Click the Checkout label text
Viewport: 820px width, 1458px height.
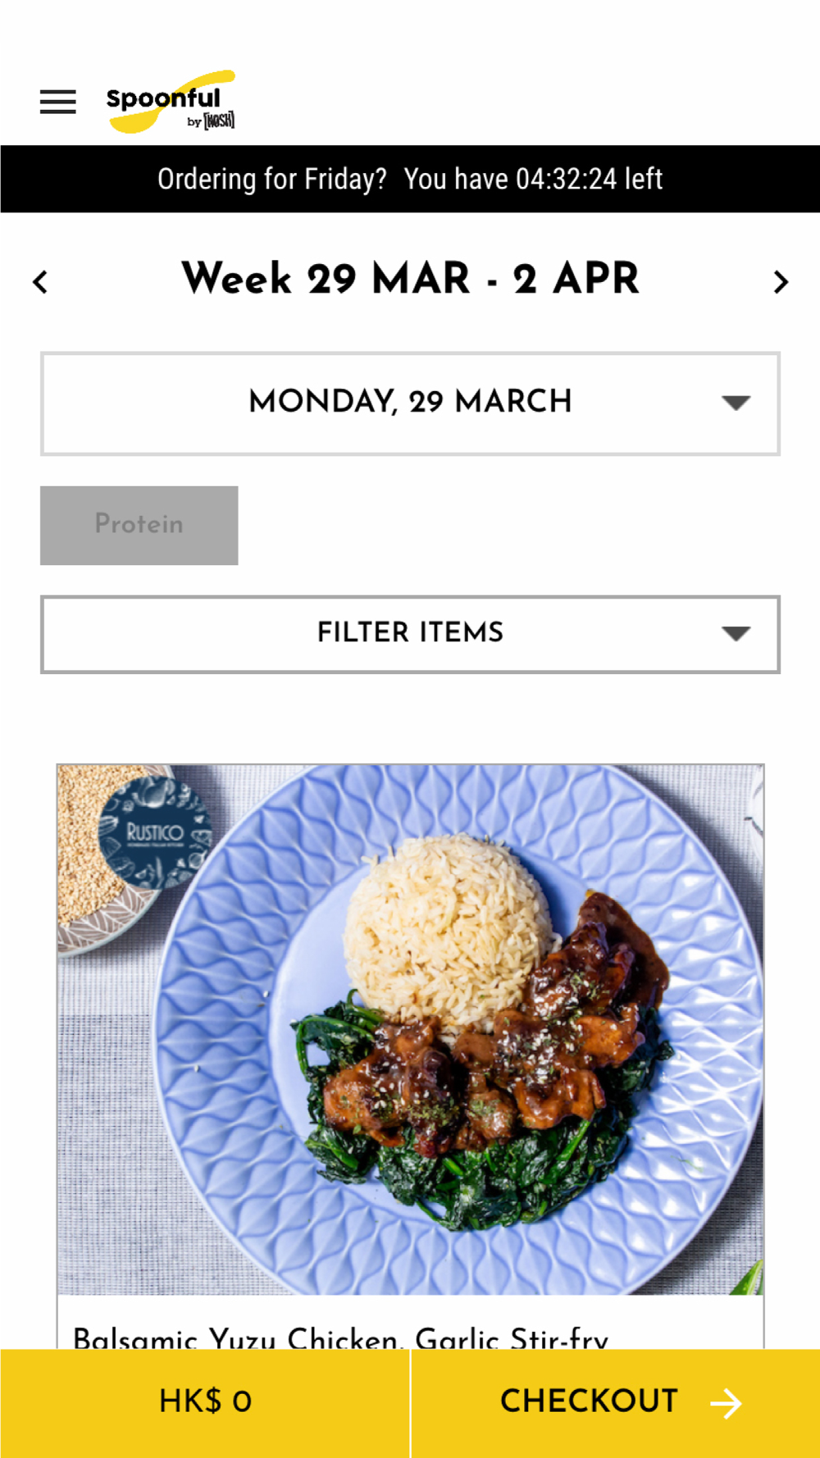click(x=590, y=1401)
